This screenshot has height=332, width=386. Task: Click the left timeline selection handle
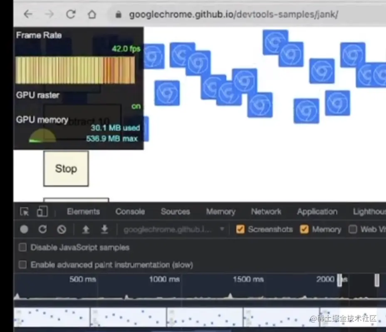pyautogui.click(x=339, y=280)
